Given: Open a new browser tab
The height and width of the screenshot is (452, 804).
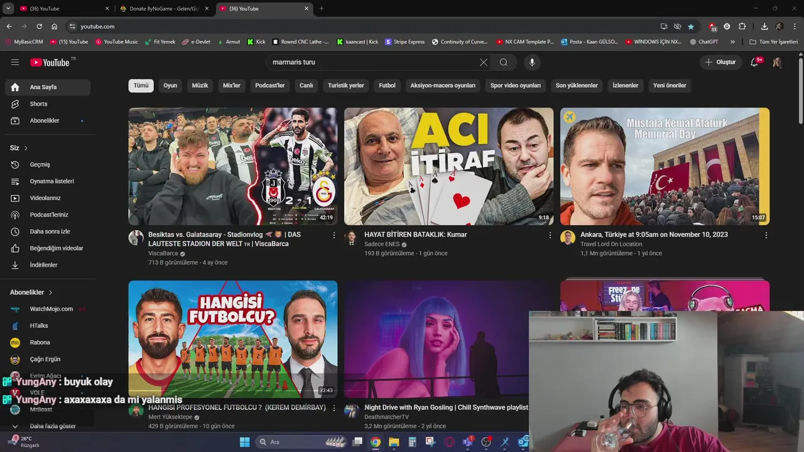Looking at the screenshot, I should [x=322, y=9].
